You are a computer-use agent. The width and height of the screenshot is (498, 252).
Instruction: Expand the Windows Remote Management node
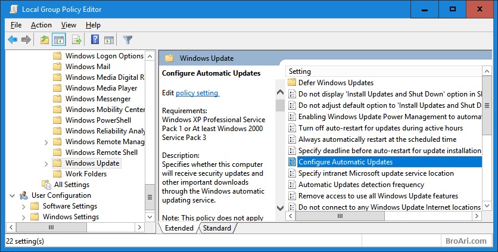pos(46,142)
